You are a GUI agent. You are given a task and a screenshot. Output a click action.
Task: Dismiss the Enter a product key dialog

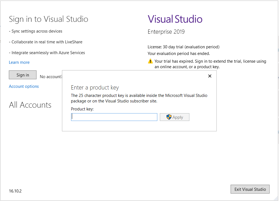[210, 76]
